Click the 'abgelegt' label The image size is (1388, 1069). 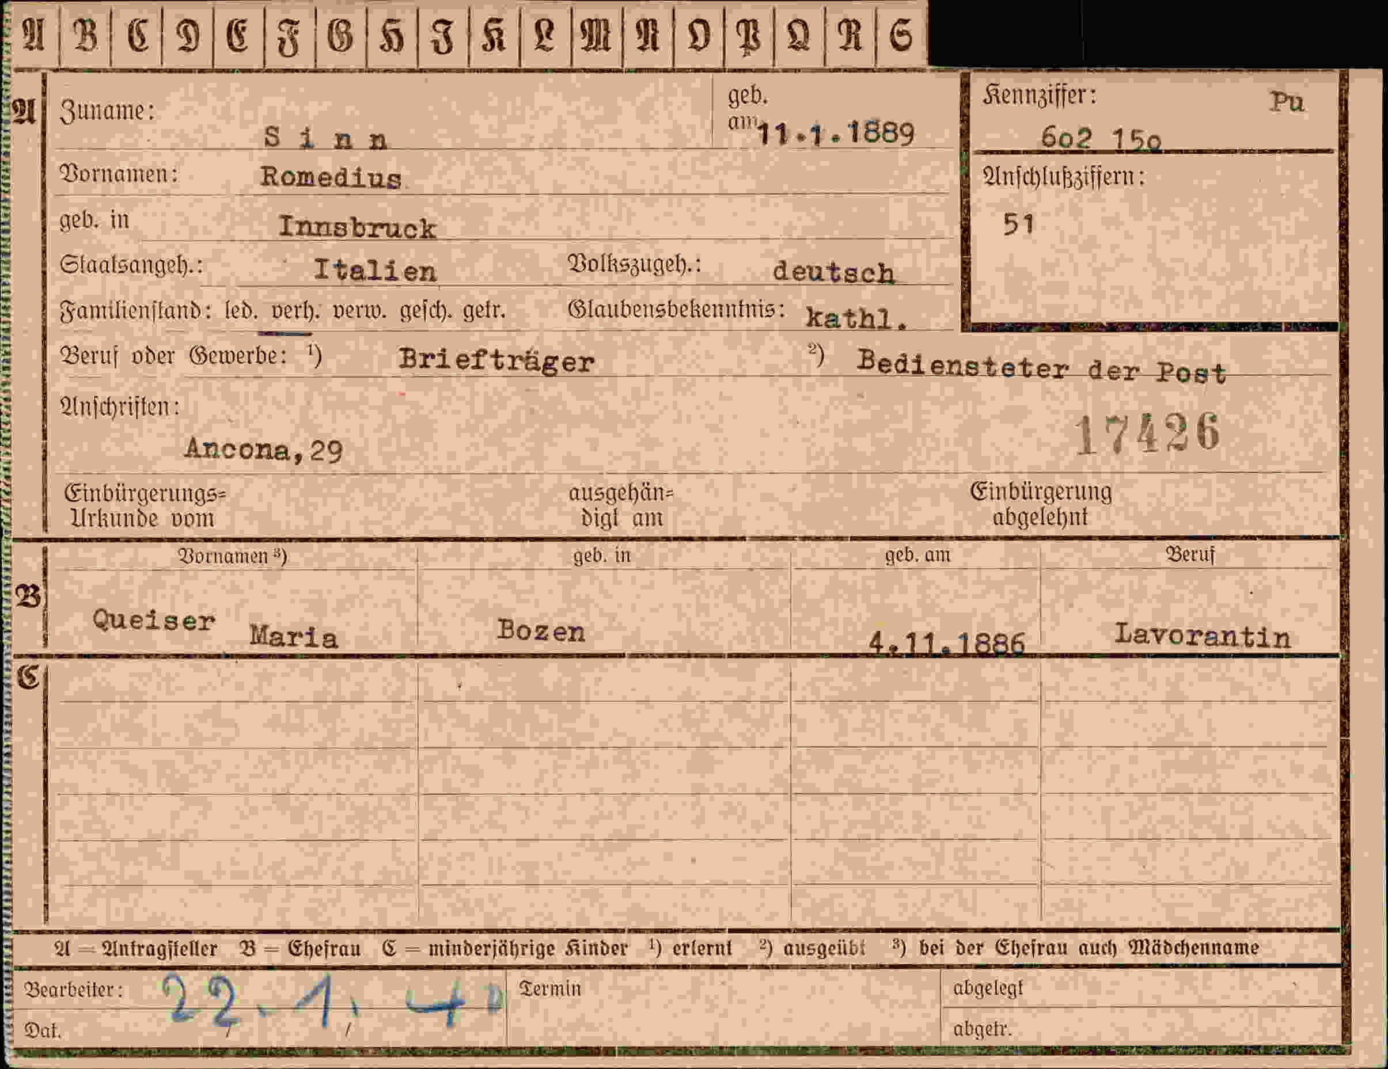[x=988, y=988]
